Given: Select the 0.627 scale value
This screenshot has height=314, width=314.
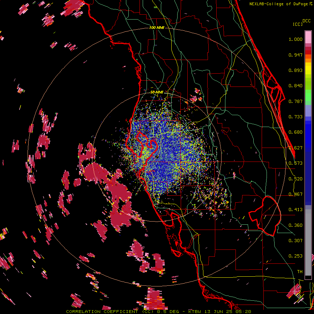Looking at the screenshot, I should tap(296, 148).
